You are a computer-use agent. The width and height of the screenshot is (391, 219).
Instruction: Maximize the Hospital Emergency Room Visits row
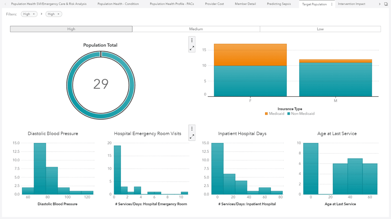192,136
